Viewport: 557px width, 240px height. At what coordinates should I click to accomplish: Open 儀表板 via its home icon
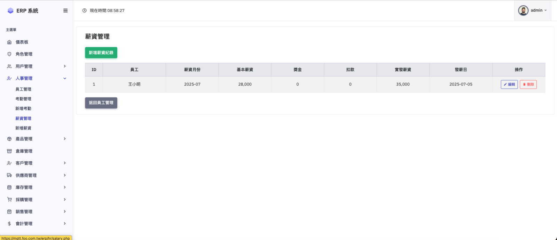tap(9, 42)
